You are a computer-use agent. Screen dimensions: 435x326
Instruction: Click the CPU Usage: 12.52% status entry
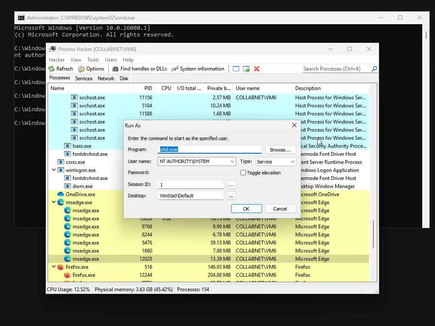click(x=68, y=289)
